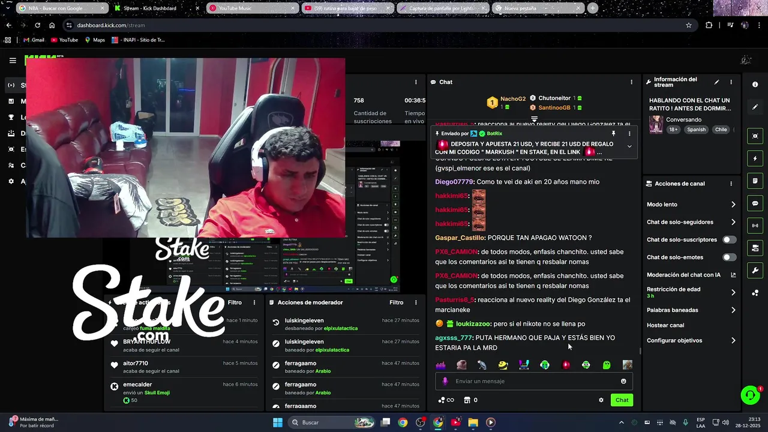Image resolution: width=768 pixels, height=432 pixels.
Task: Toggle Chat de solo-emotes switch
Action: (729, 257)
